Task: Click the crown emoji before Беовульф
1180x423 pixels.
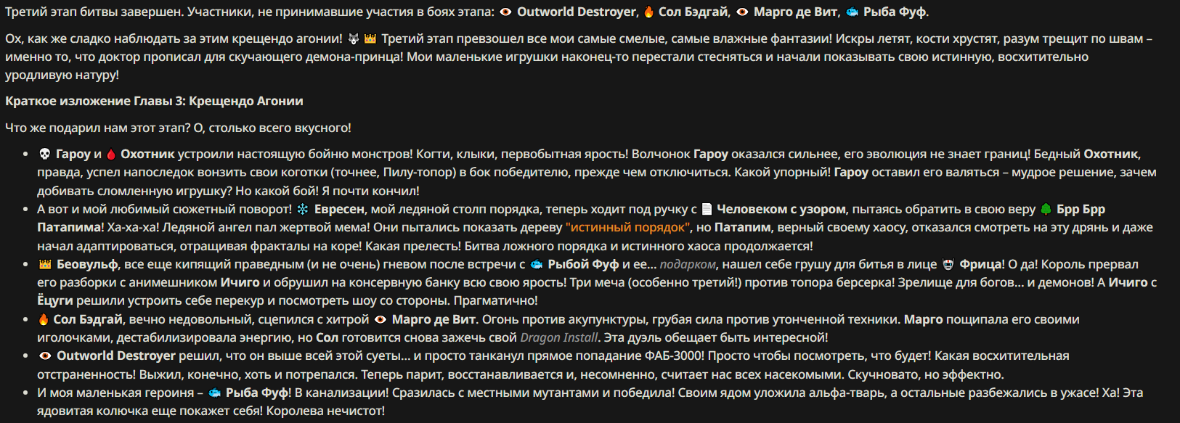Action: pyautogui.click(x=45, y=264)
